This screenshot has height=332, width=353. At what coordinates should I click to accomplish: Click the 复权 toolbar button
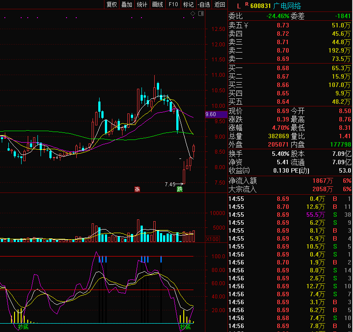coord(111,5)
